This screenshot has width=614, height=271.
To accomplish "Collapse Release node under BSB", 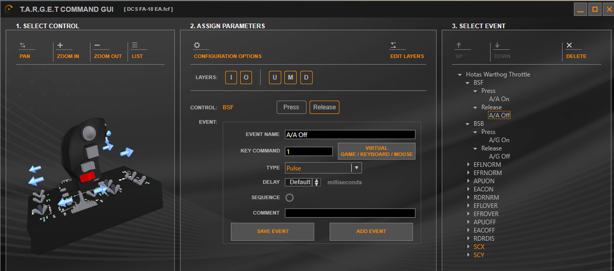I will click(475, 148).
